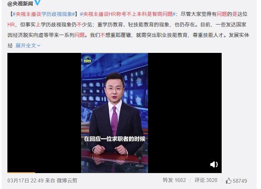
Task: Open the #央视主播谈学历歧视现象# hashtag
Action: pos(44,14)
